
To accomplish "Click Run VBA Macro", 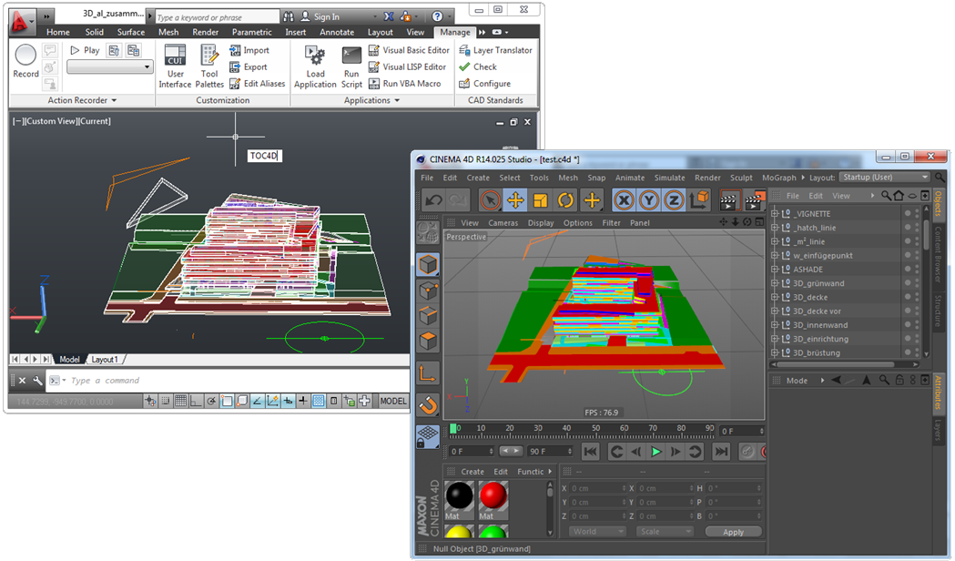I will click(405, 84).
